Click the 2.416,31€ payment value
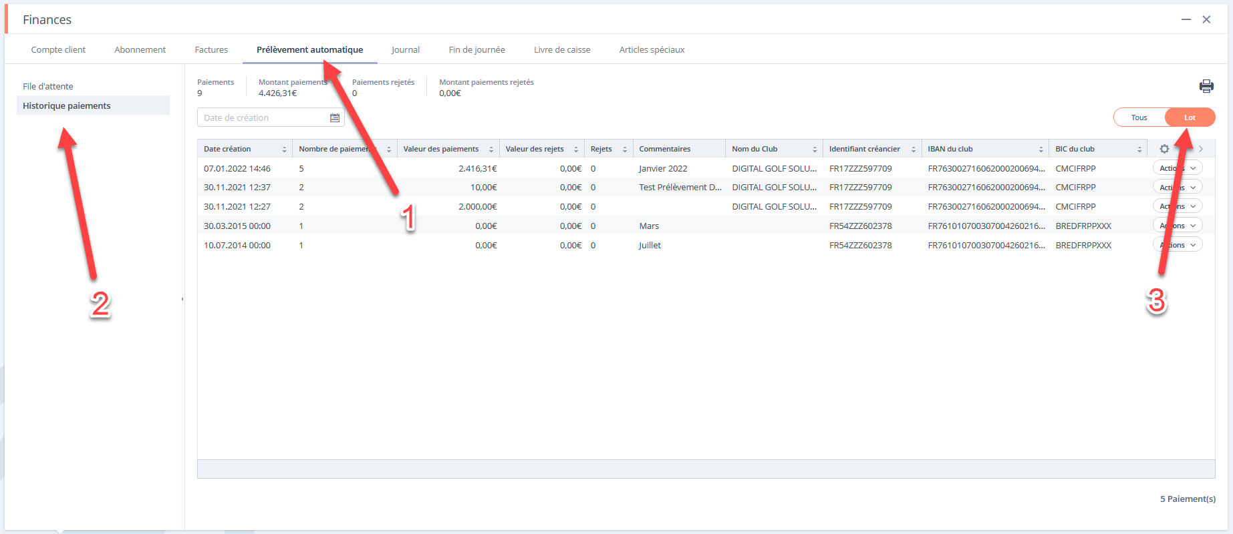Viewport: 1233px width, 534px height. click(478, 168)
